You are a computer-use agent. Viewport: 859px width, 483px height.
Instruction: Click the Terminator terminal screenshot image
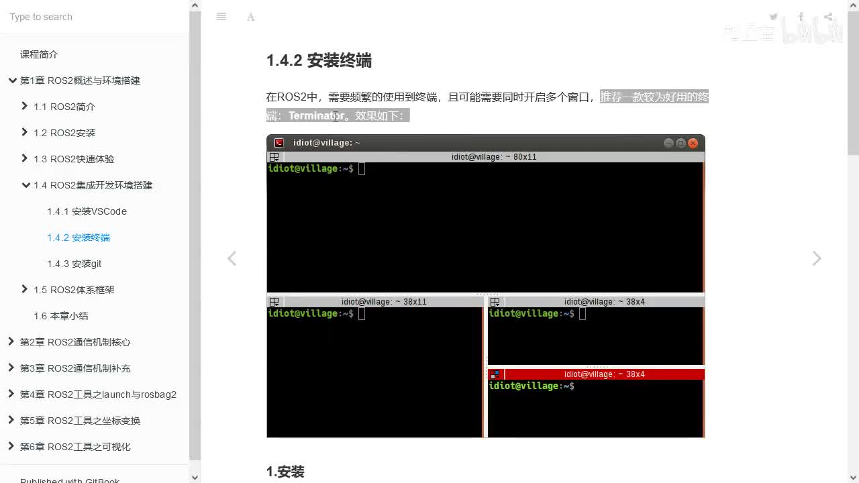coord(486,286)
